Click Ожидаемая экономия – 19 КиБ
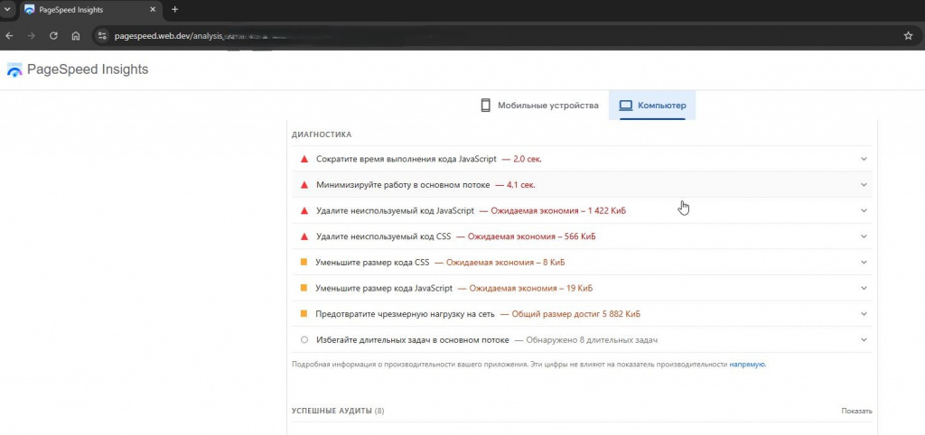 point(531,288)
